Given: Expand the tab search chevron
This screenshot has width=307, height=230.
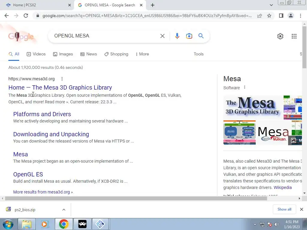Looking at the screenshot, I should tap(271, 5).
